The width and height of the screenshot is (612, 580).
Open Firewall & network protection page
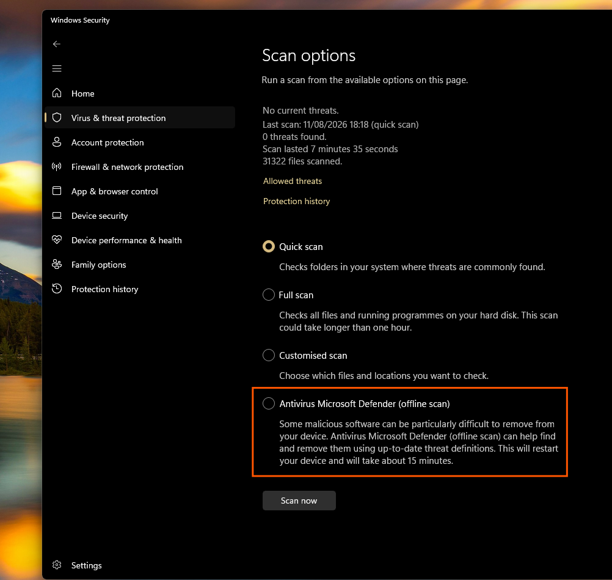pyautogui.click(x=140, y=167)
